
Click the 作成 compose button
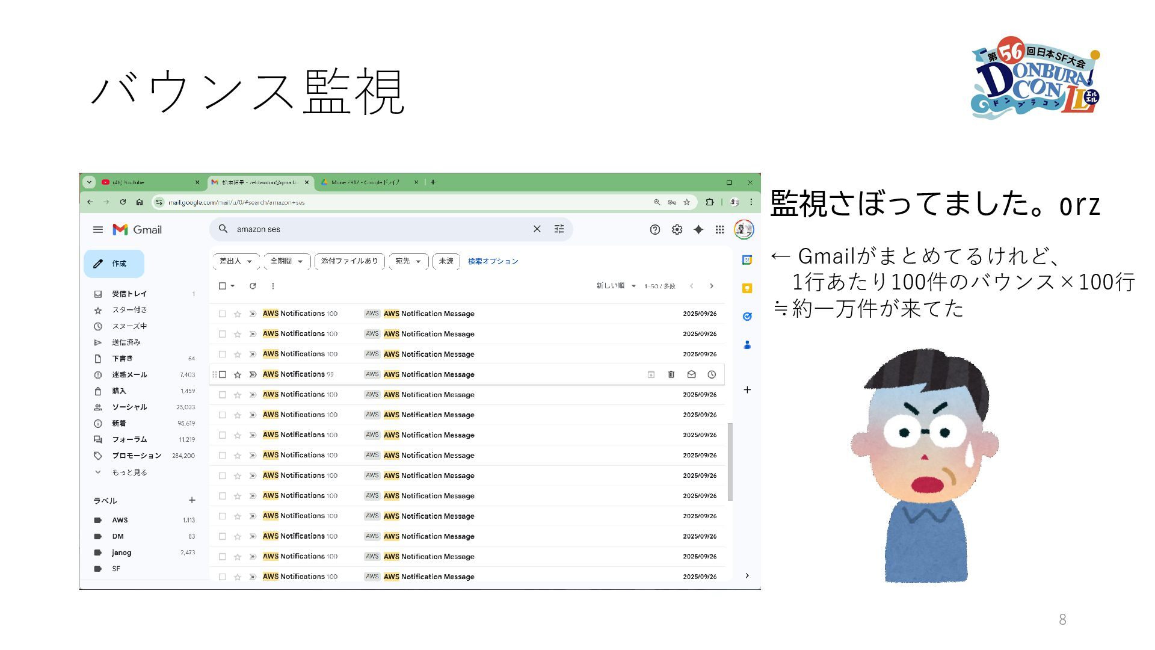pos(114,264)
